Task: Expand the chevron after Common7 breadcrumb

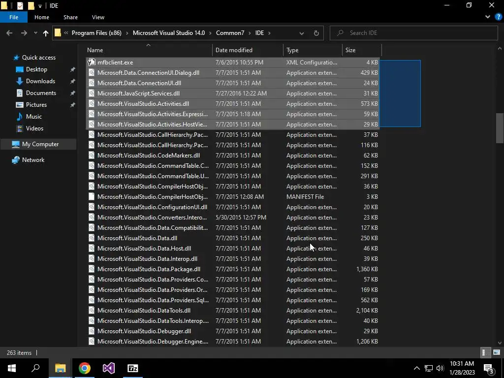Action: pyautogui.click(x=250, y=33)
